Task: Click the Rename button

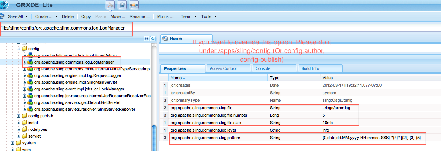Action: point(139,16)
